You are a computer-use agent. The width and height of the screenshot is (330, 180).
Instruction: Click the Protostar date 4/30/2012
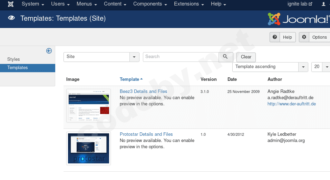[x=235, y=134]
